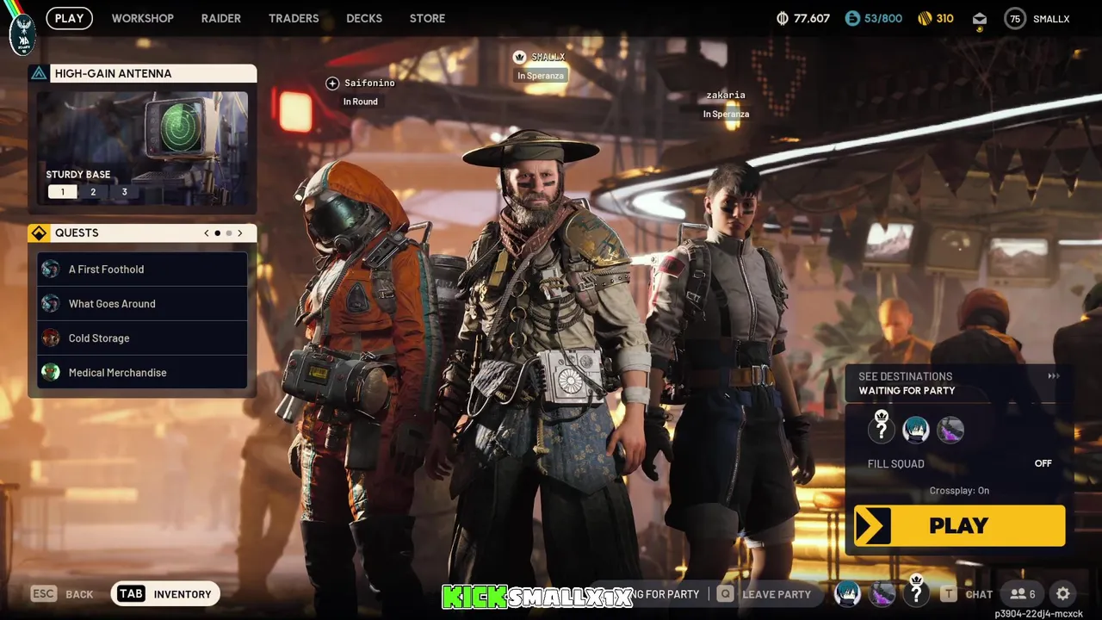Click the purple weapon avatar in squad panel
This screenshot has width=1102, height=620.
tap(950, 430)
